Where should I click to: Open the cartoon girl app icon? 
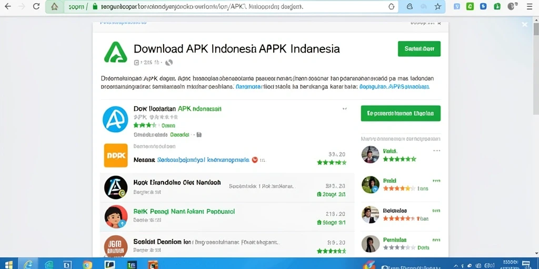tap(115, 217)
